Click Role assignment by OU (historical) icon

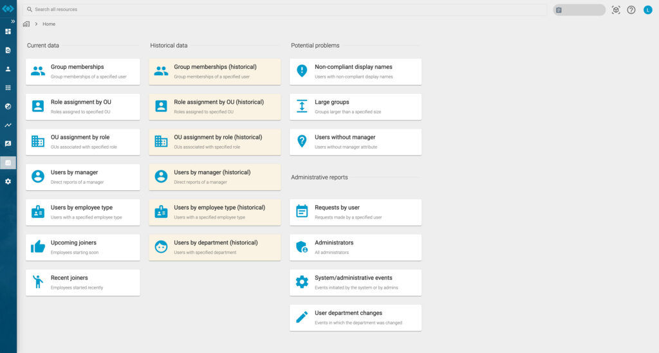161,106
